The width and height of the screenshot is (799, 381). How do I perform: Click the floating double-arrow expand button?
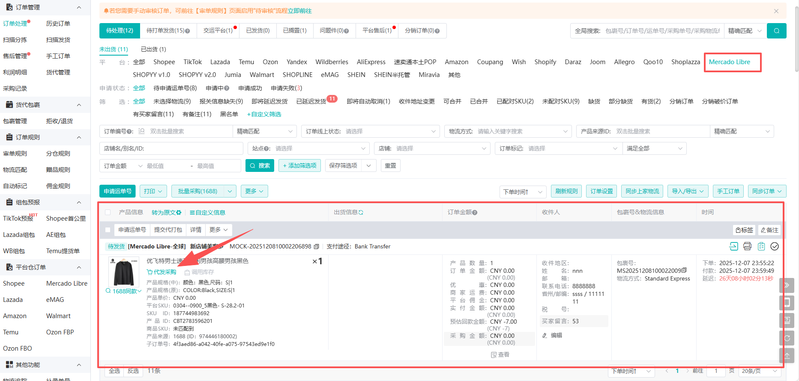pos(787,285)
